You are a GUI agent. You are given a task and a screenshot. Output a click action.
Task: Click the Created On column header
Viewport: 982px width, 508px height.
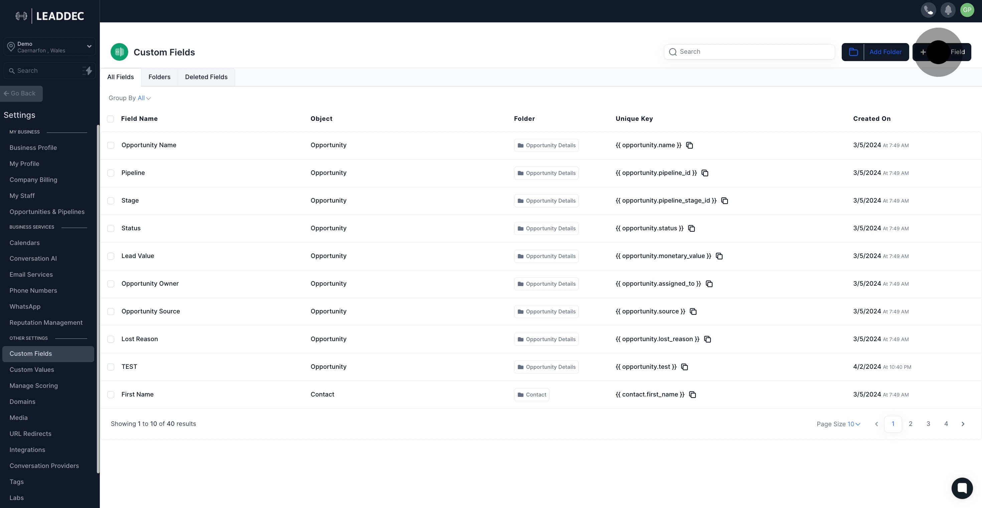coord(871,119)
